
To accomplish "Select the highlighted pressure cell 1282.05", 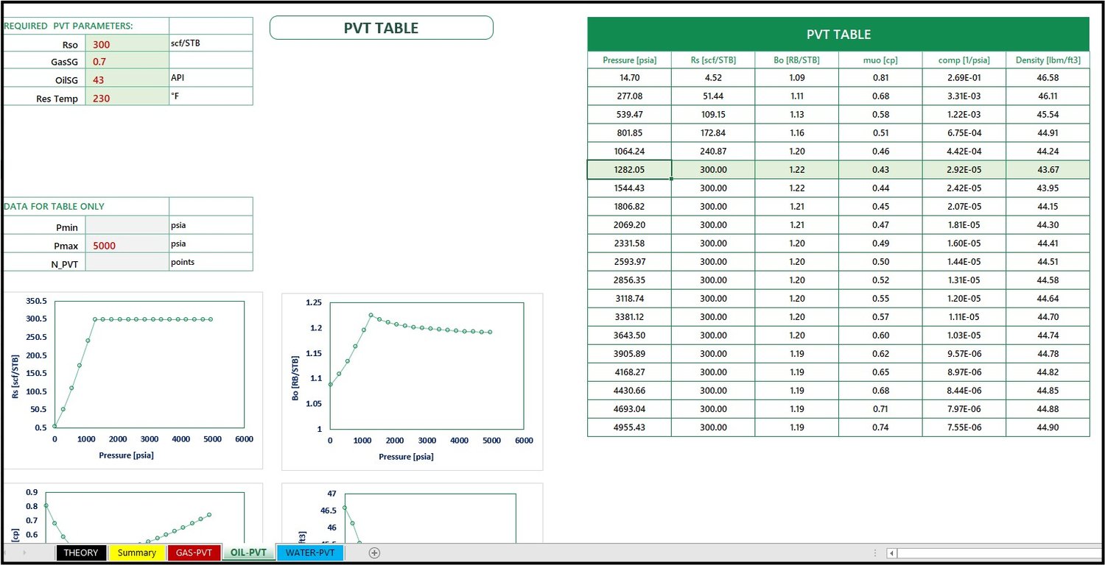I will tap(629, 169).
